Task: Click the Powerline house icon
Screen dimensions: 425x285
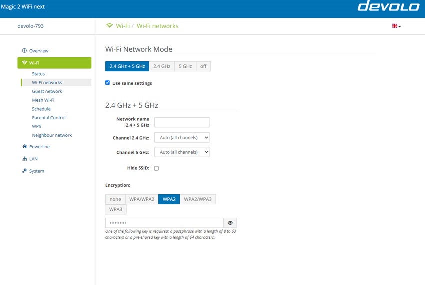Action: tap(24, 146)
